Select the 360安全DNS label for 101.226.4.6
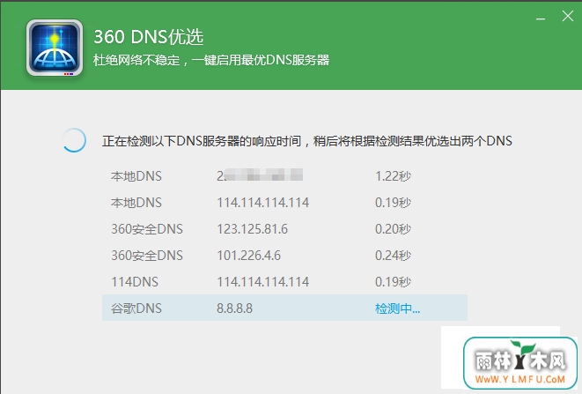 click(x=147, y=256)
